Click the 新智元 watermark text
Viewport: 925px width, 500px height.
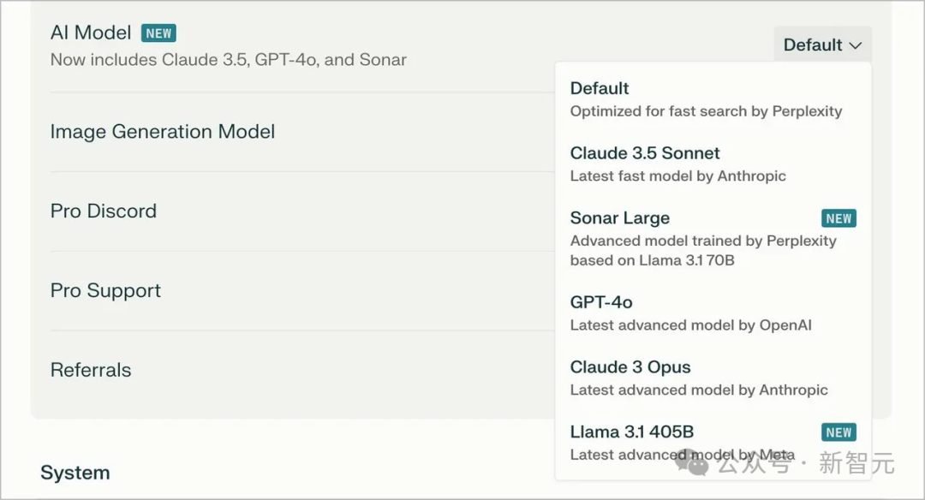click(x=856, y=464)
